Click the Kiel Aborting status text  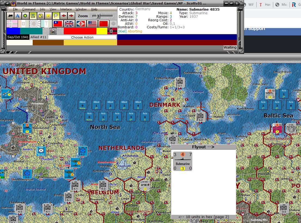click(130, 31)
